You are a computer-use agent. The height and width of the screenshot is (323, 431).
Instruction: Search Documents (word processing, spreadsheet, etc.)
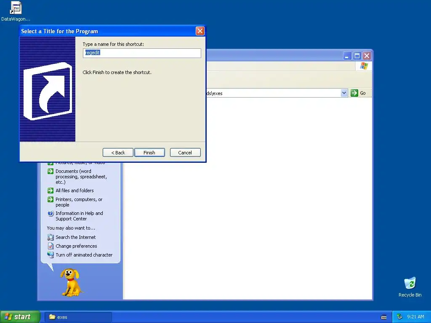click(x=81, y=177)
